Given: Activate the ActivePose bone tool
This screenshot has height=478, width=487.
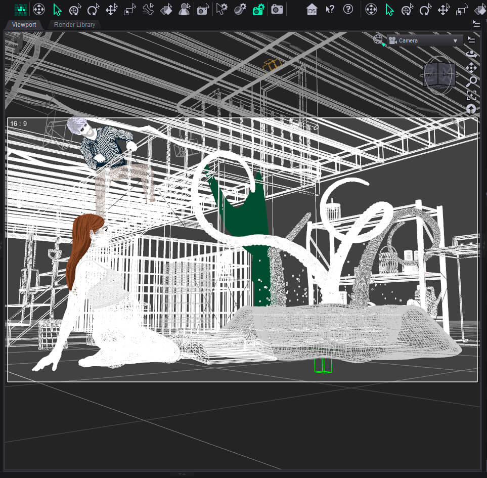Looking at the screenshot, I should pyautogui.click(x=148, y=10).
